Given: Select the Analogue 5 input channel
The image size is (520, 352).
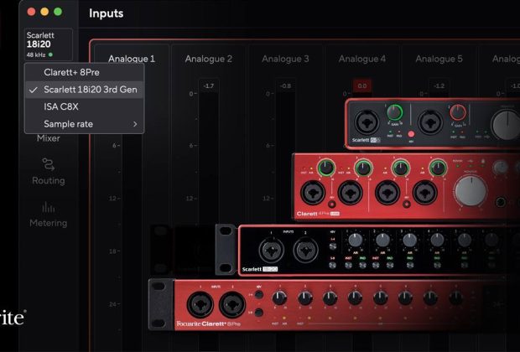Looking at the screenshot, I should pos(439,59).
